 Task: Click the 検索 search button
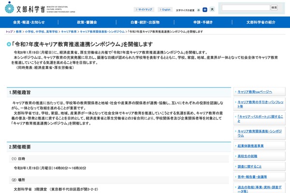click(274, 8)
